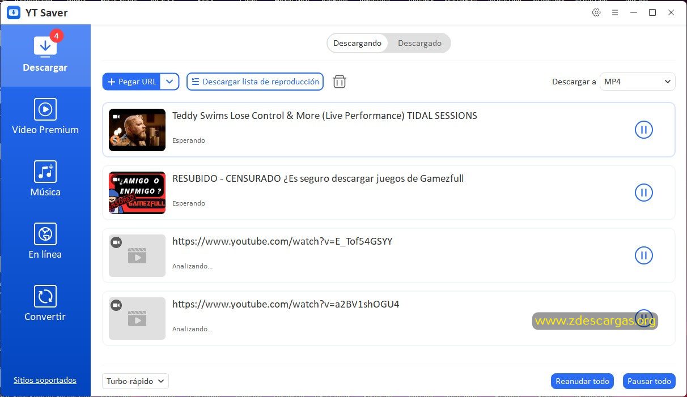Open the hamburger menu in title bar
This screenshot has width=687, height=397.
615,12
